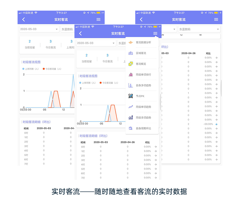Click the scrollbar at the right phone's edge

pos(221,88)
